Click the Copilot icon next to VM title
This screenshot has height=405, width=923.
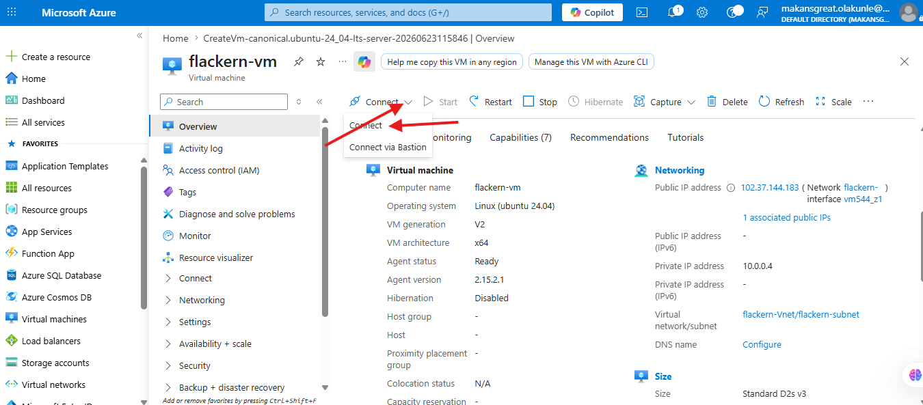point(364,61)
